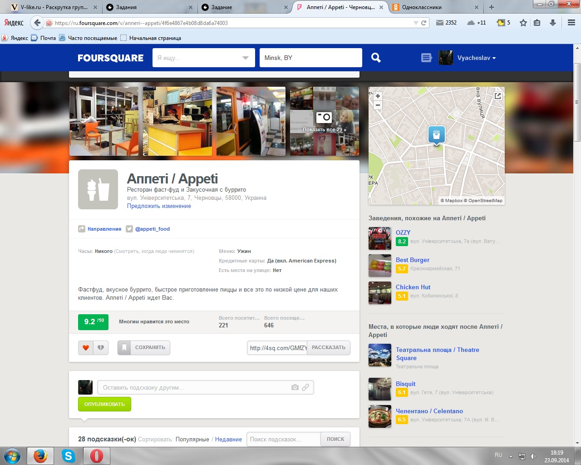Image resolution: width=581 pixels, height=465 pixels.
Task: Click the green ОПУБЛИКОВАТЬ button
Action: tap(104, 404)
